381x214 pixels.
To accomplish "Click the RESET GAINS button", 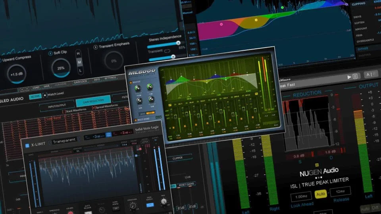I will [x=187, y=185].
